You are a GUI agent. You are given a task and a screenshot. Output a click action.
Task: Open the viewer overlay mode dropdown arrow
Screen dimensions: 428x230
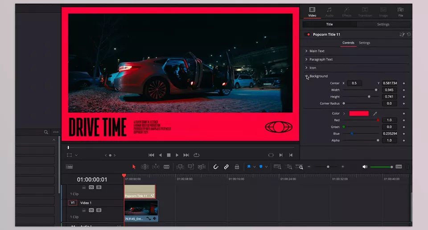pos(76,155)
